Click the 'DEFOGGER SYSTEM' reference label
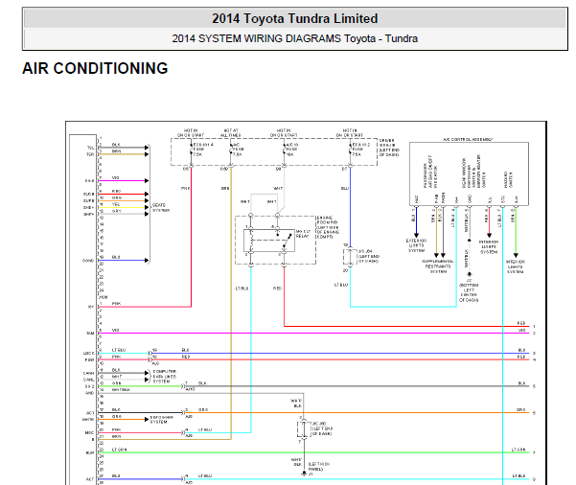Screen dimensions: 576x485 161,420
